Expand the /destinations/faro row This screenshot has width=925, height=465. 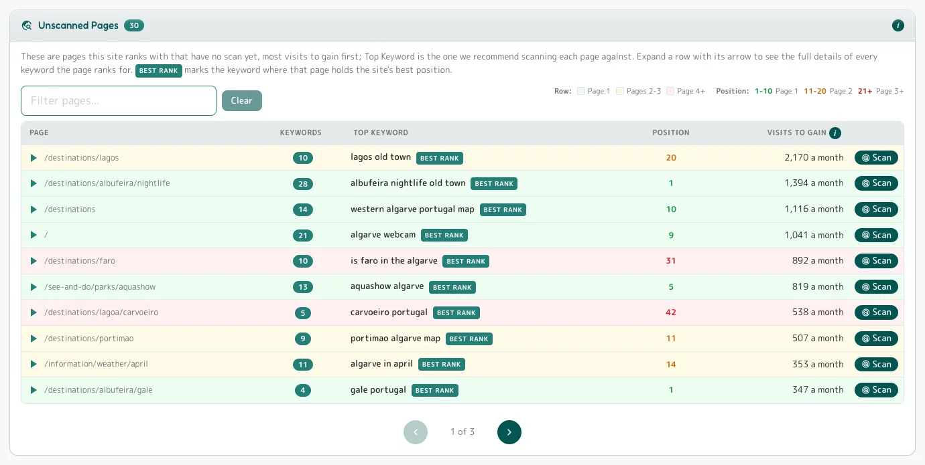click(34, 261)
